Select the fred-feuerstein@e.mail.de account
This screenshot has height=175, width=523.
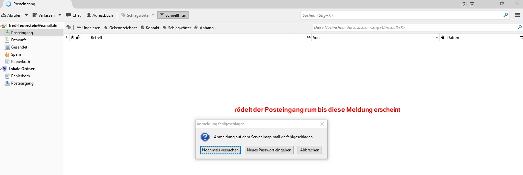33,26
